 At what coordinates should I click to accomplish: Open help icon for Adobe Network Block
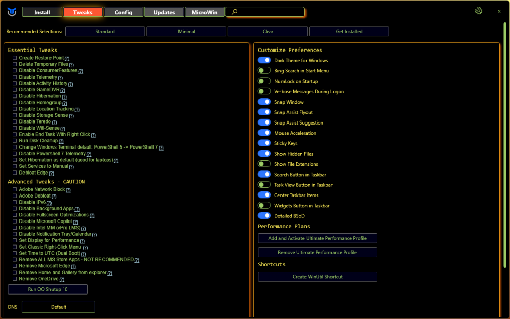pyautogui.click(x=68, y=190)
